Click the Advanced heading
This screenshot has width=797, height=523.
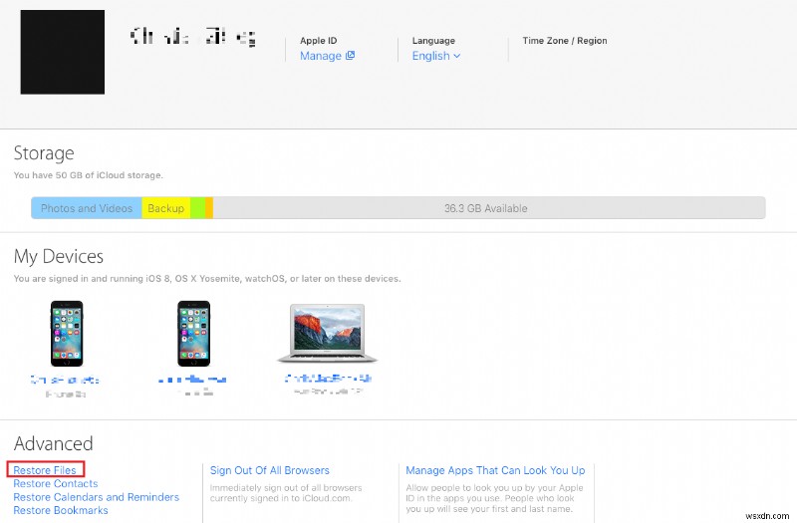click(54, 443)
